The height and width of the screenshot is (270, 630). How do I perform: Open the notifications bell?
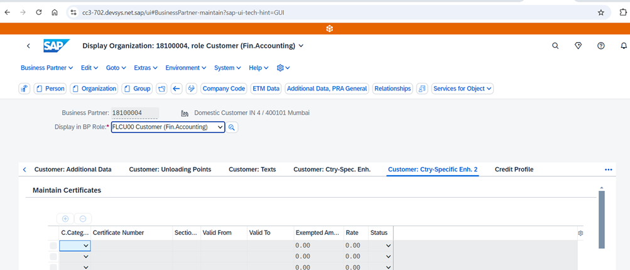(x=624, y=46)
